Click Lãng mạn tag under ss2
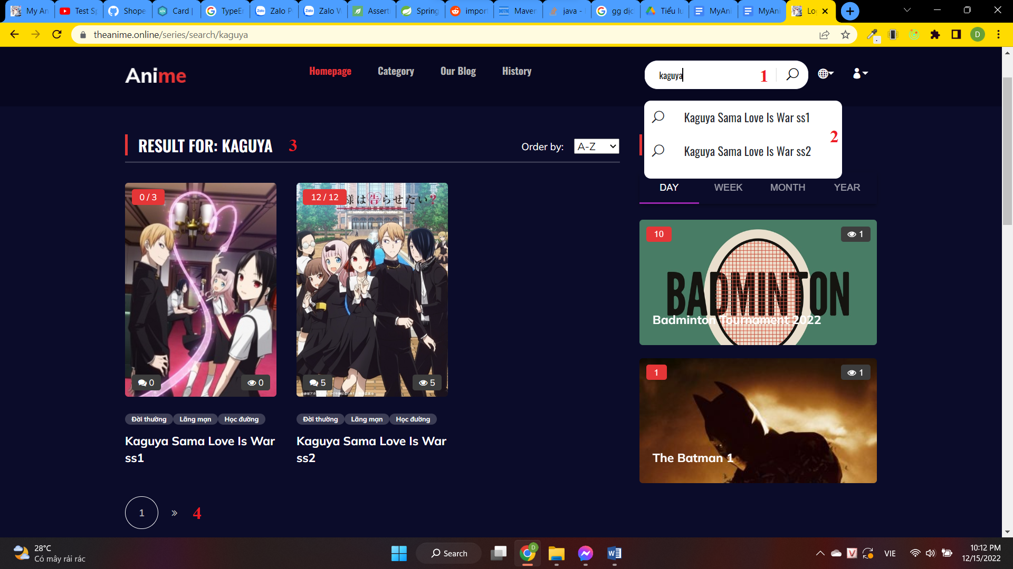This screenshot has height=569, width=1013. [x=367, y=419]
